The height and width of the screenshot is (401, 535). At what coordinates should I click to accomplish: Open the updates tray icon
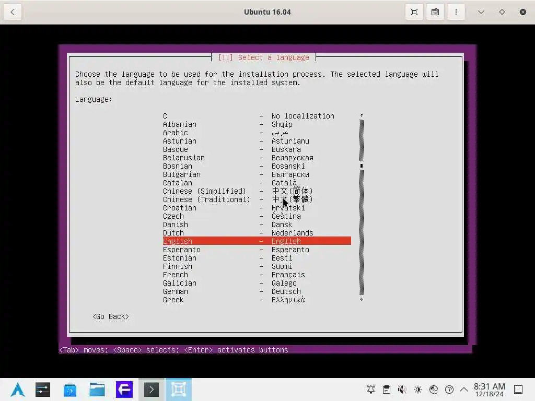point(449,390)
